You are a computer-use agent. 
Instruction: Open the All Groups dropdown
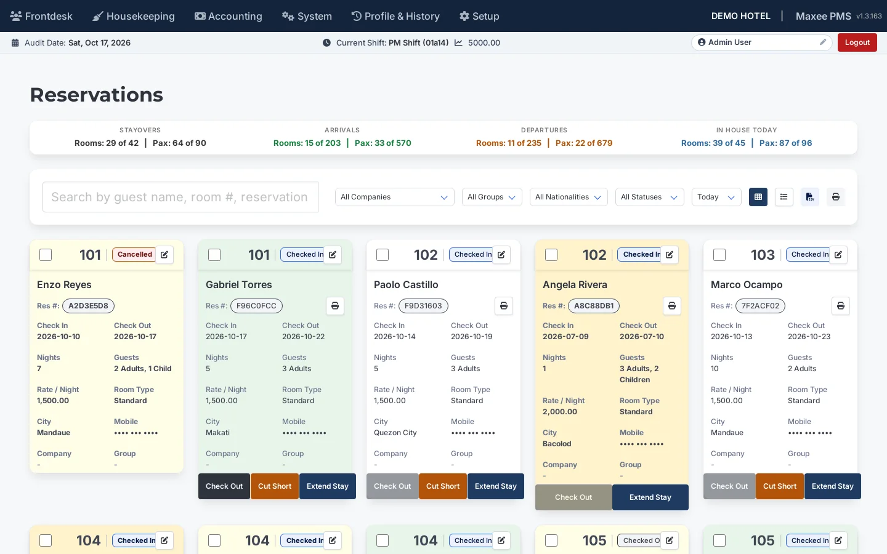tap(492, 197)
